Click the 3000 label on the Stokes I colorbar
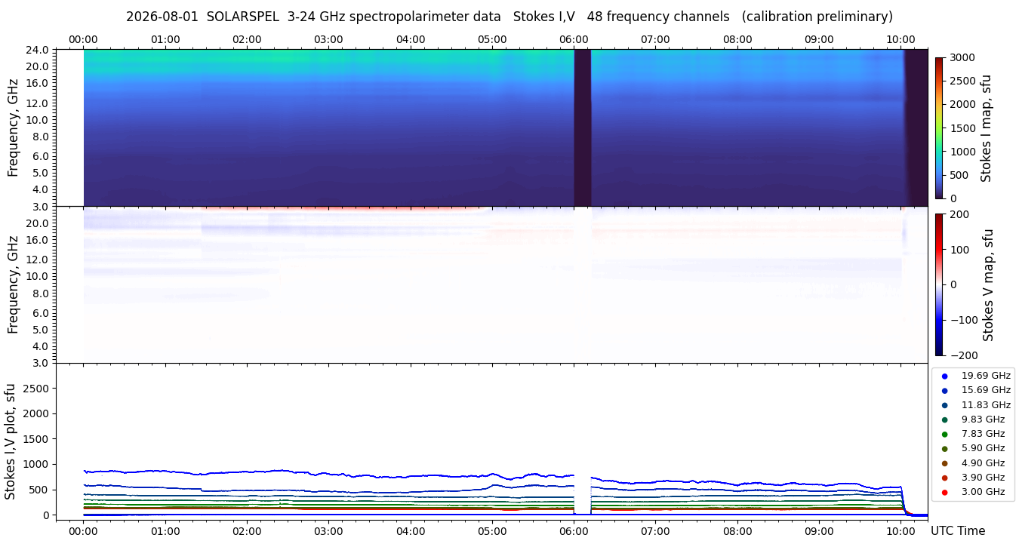Image resolution: width=1019 pixels, height=547 pixels. [962, 57]
